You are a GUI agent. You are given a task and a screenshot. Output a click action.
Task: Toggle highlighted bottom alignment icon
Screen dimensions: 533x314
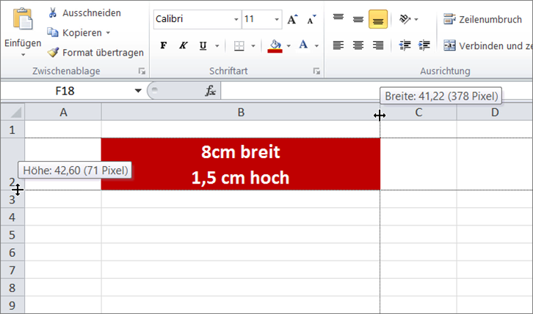378,19
